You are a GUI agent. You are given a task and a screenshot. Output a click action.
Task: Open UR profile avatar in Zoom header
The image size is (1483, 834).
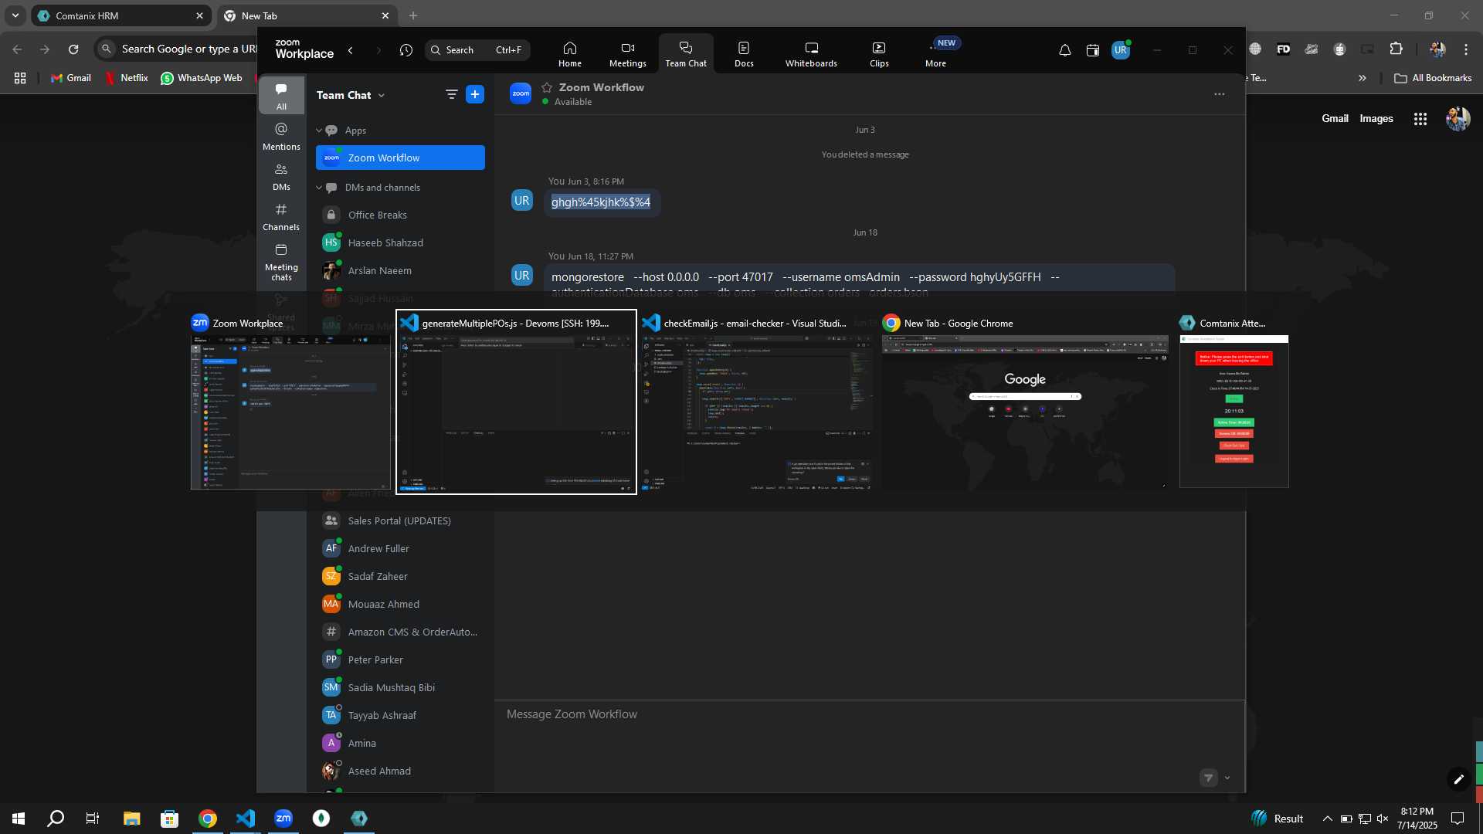(1121, 50)
